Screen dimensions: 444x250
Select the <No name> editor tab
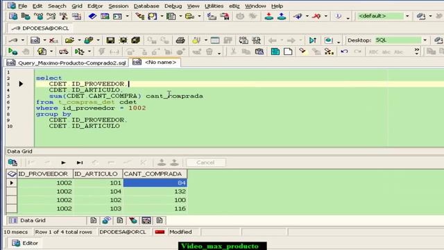[x=155, y=62]
